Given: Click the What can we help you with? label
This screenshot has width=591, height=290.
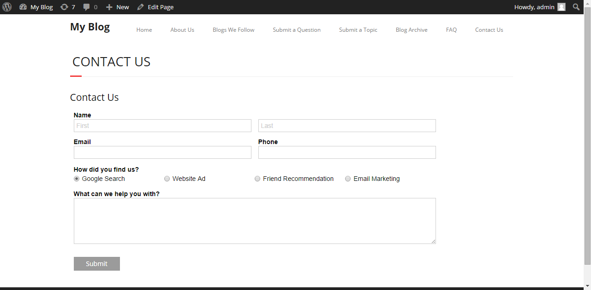Looking at the screenshot, I should (117, 194).
